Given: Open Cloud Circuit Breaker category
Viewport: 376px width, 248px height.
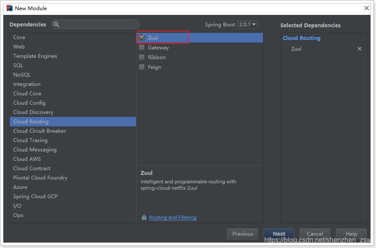Looking at the screenshot, I should [x=73, y=131].
